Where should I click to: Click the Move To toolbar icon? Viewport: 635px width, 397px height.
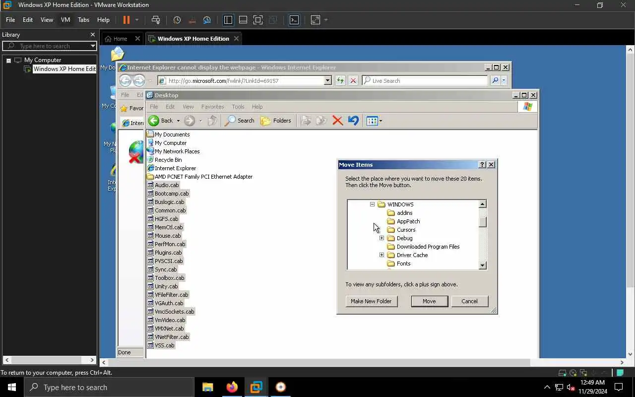(x=307, y=121)
